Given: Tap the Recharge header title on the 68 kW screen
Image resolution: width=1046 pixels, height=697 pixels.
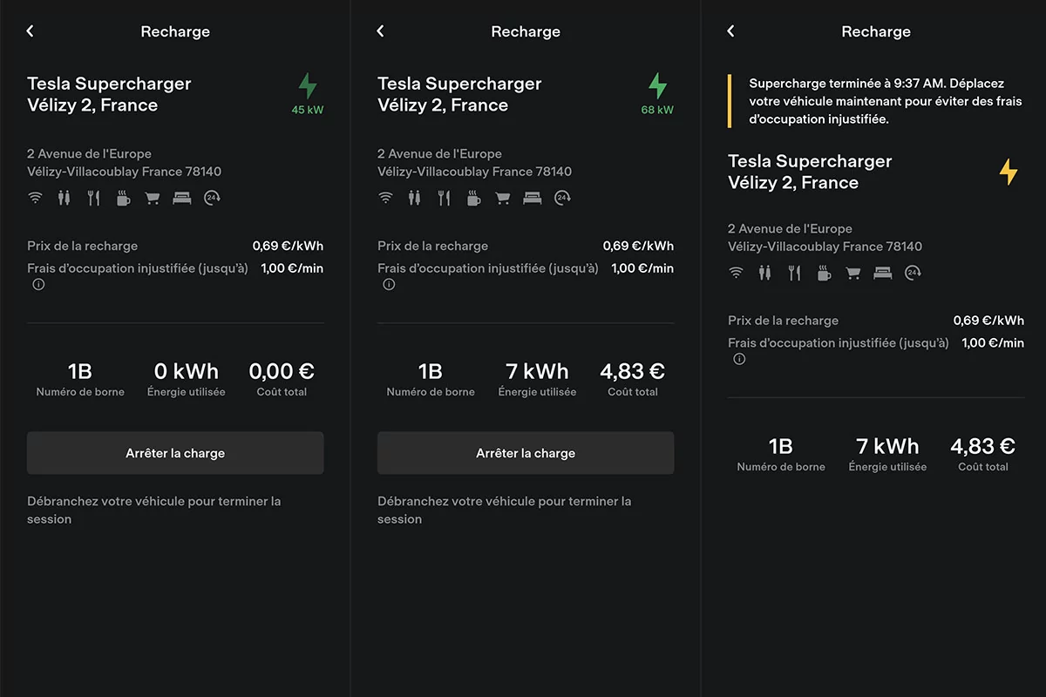Looking at the screenshot, I should pos(526,31).
